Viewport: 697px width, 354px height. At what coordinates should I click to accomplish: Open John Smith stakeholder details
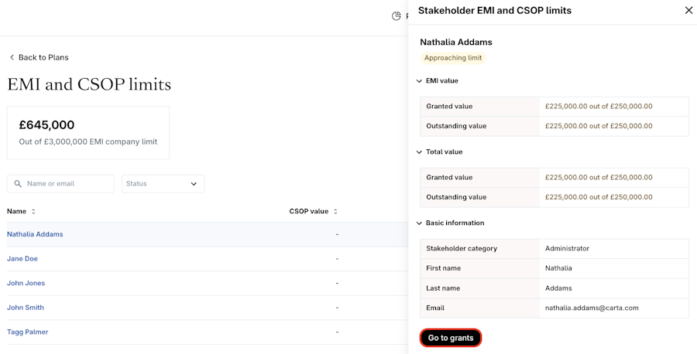coord(26,308)
